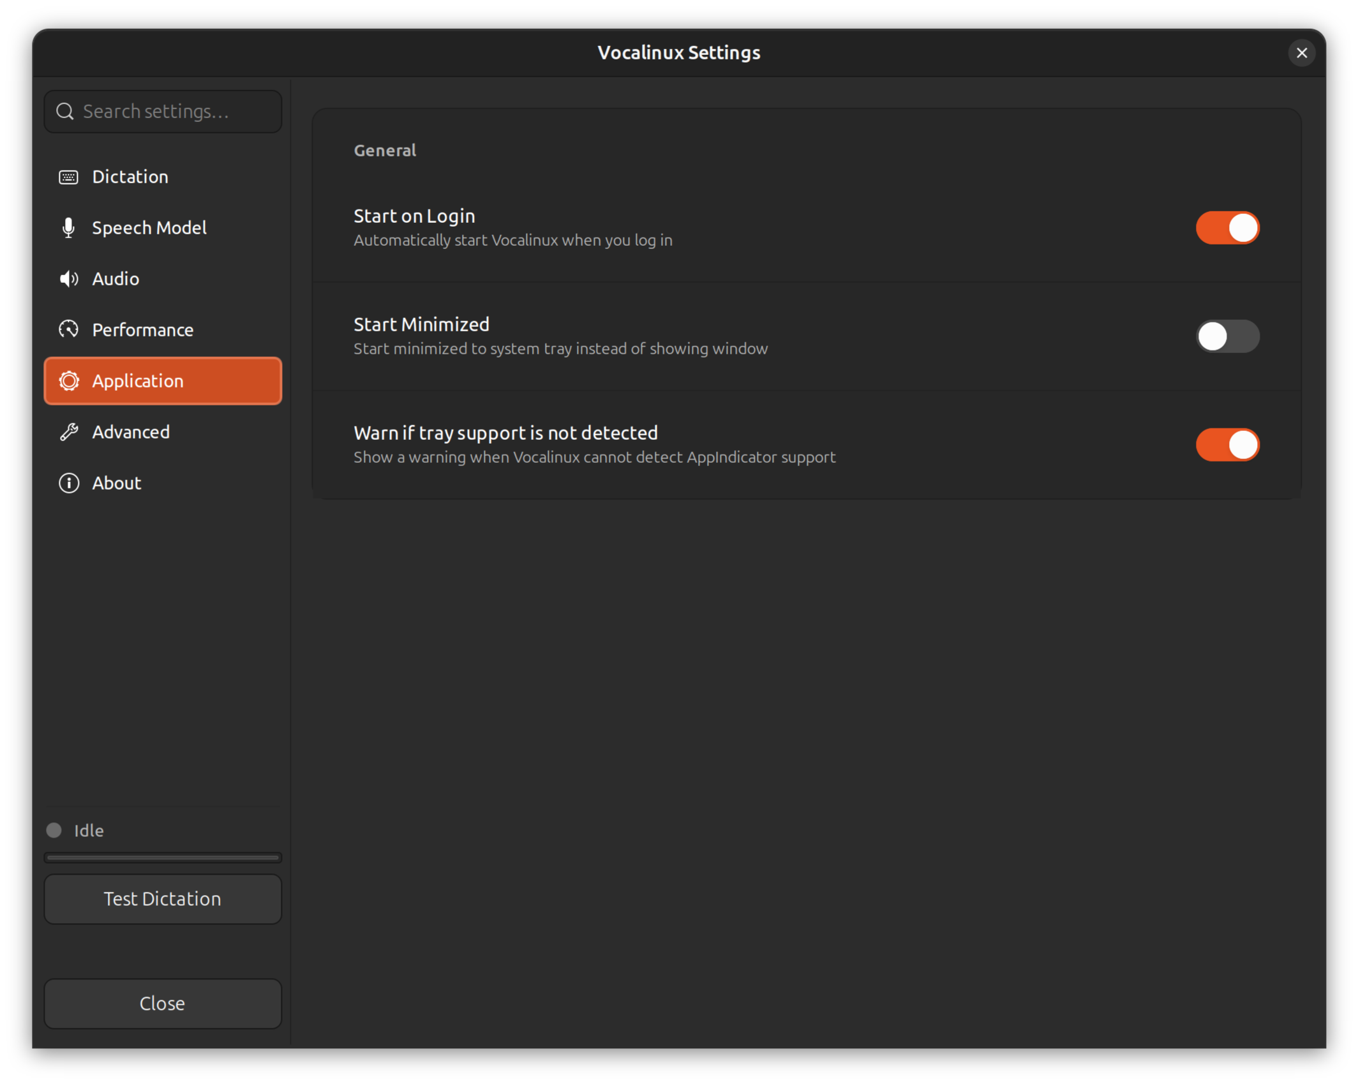Go to the Audio settings section
The height and width of the screenshot is (1084, 1358).
(x=163, y=279)
